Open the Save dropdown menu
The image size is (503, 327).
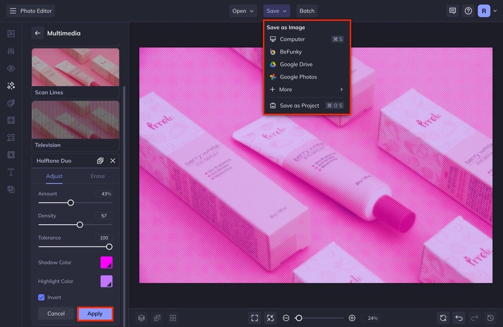click(277, 11)
